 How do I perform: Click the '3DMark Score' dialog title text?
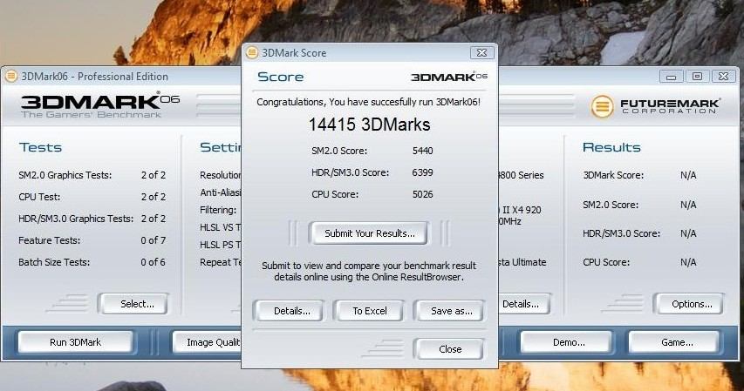pyautogui.click(x=294, y=53)
